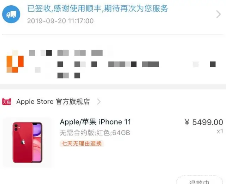Image resolution: width=226 pixels, height=184 pixels.
Task: Open logistics details via right chevron
Action: [219, 14]
